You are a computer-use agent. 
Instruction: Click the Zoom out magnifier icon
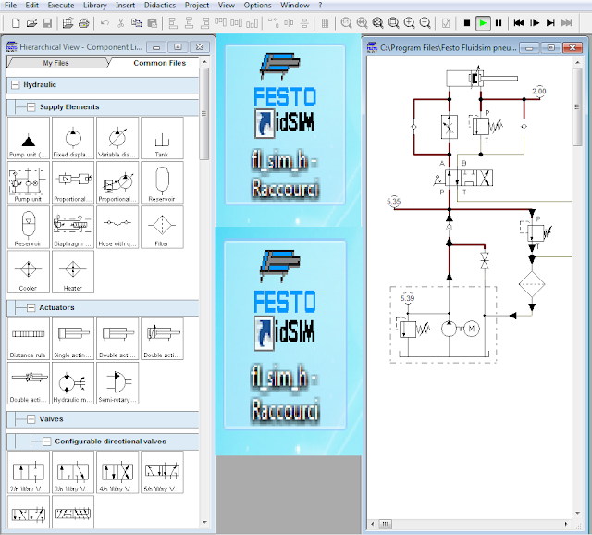(x=425, y=23)
